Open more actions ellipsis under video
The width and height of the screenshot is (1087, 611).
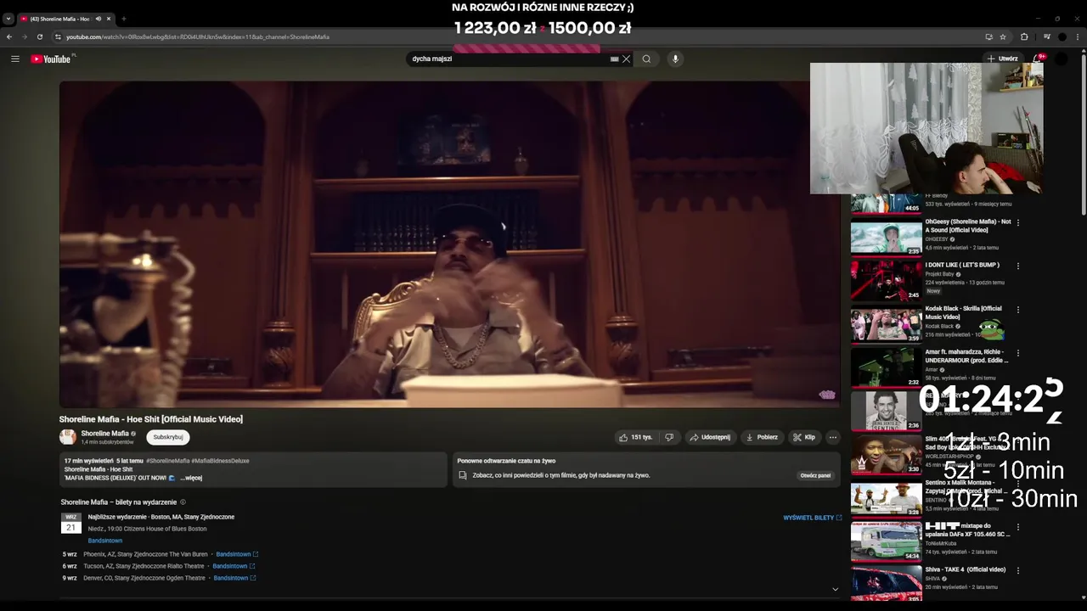tap(832, 437)
